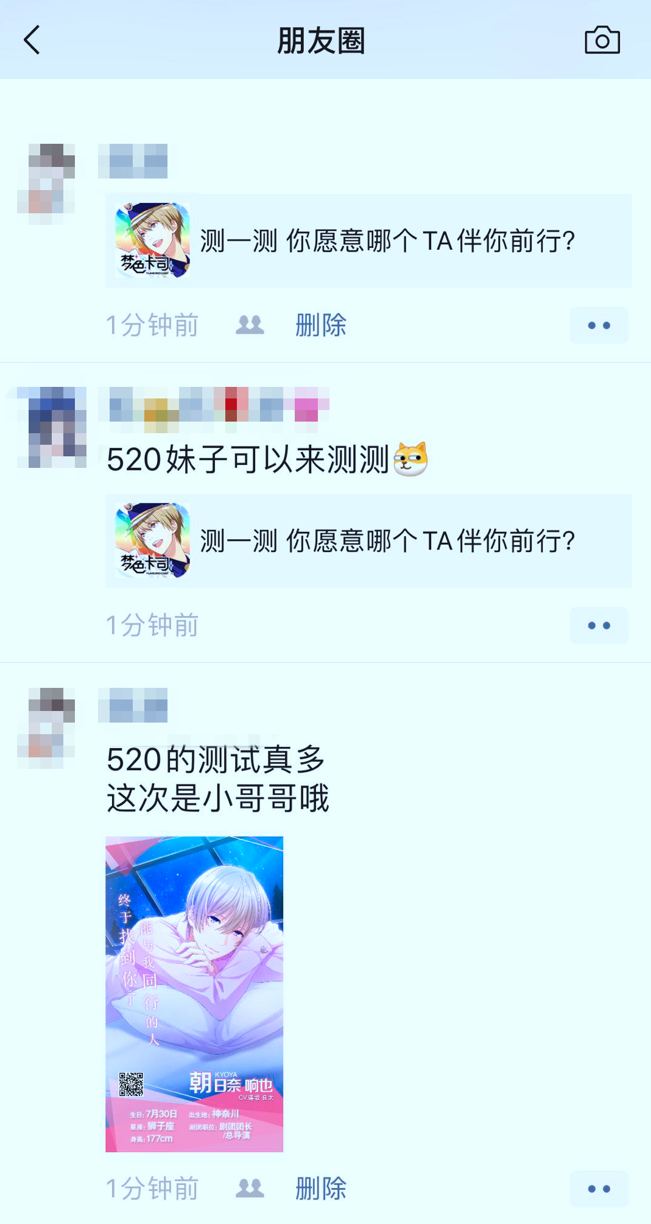651x1224 pixels.
Task: Open the first 测一测 shared link card
Action: [x=368, y=241]
